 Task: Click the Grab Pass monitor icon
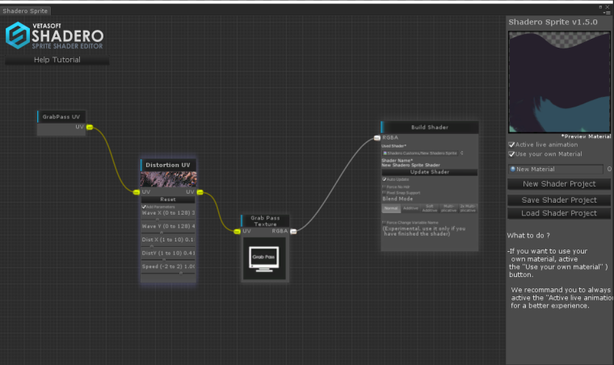click(264, 258)
